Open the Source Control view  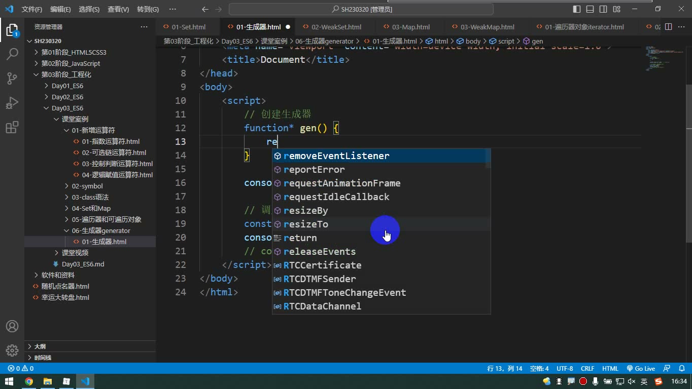point(12,78)
